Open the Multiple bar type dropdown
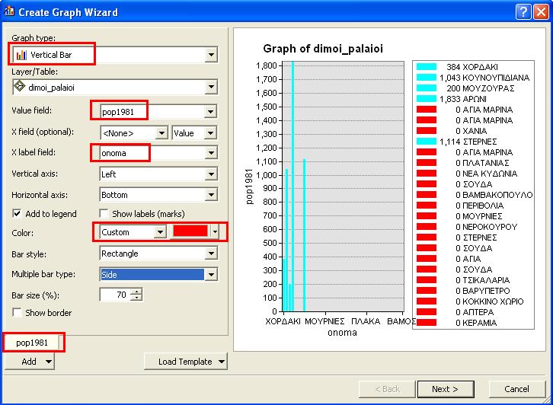The height and width of the screenshot is (405, 553). click(211, 274)
